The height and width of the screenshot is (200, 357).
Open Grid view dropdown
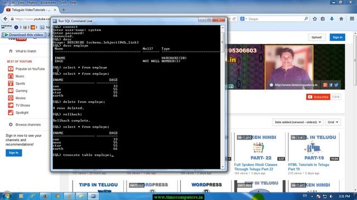click(333, 122)
